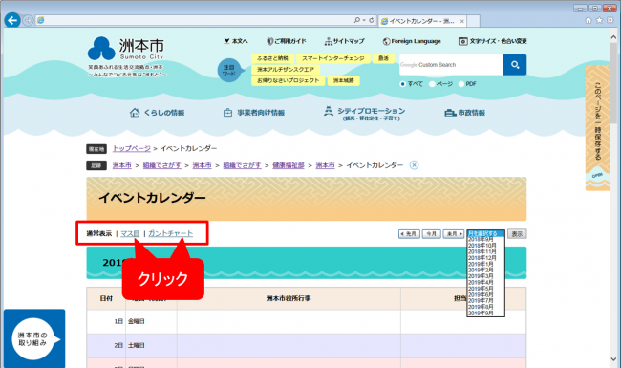This screenshot has width=621, height=368.
Task: Choose 2019年5月 from the month list
Action: [x=485, y=289]
